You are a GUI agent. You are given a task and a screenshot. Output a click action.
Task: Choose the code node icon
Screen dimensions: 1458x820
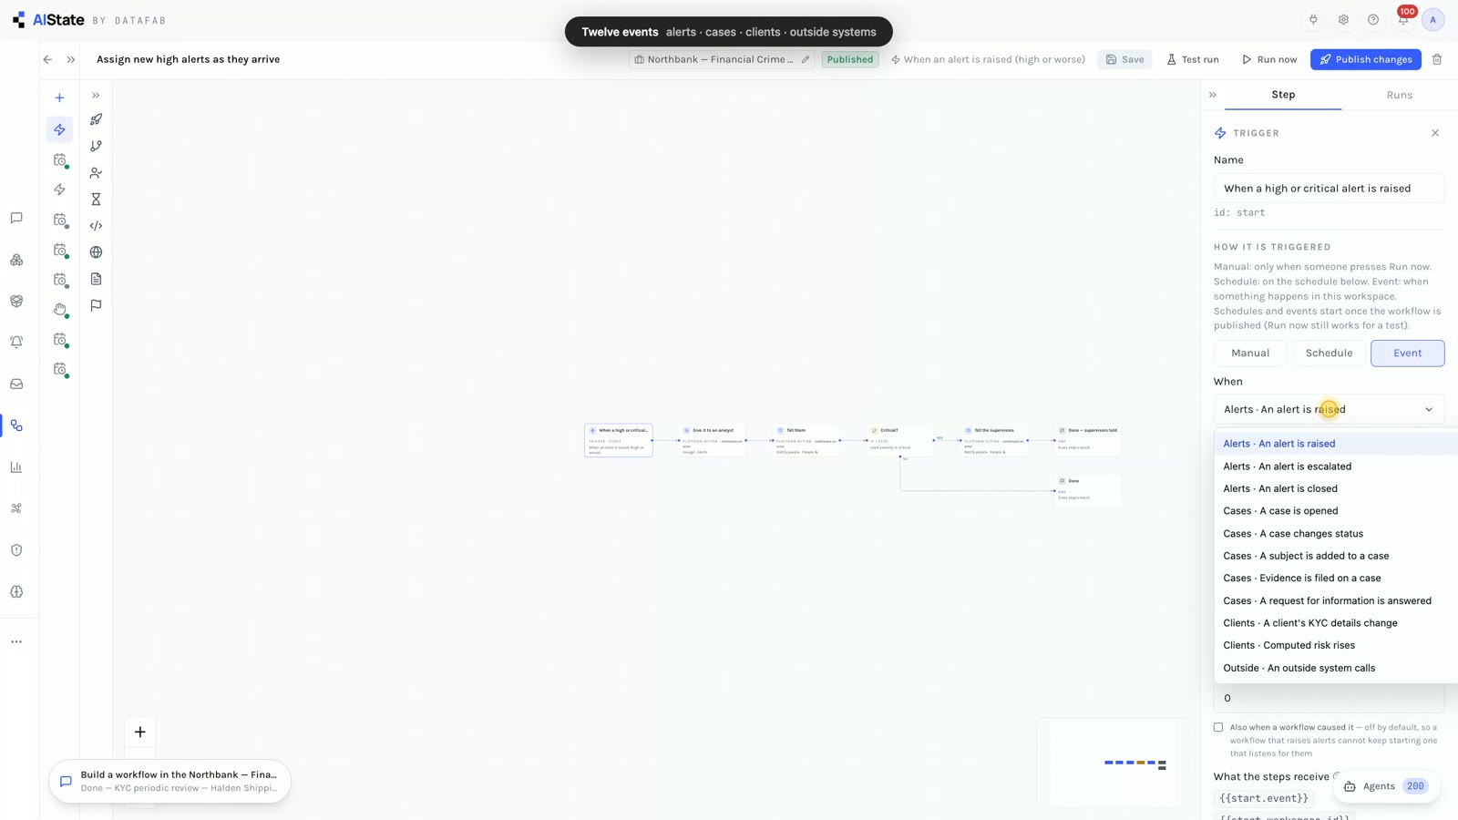pos(96,226)
